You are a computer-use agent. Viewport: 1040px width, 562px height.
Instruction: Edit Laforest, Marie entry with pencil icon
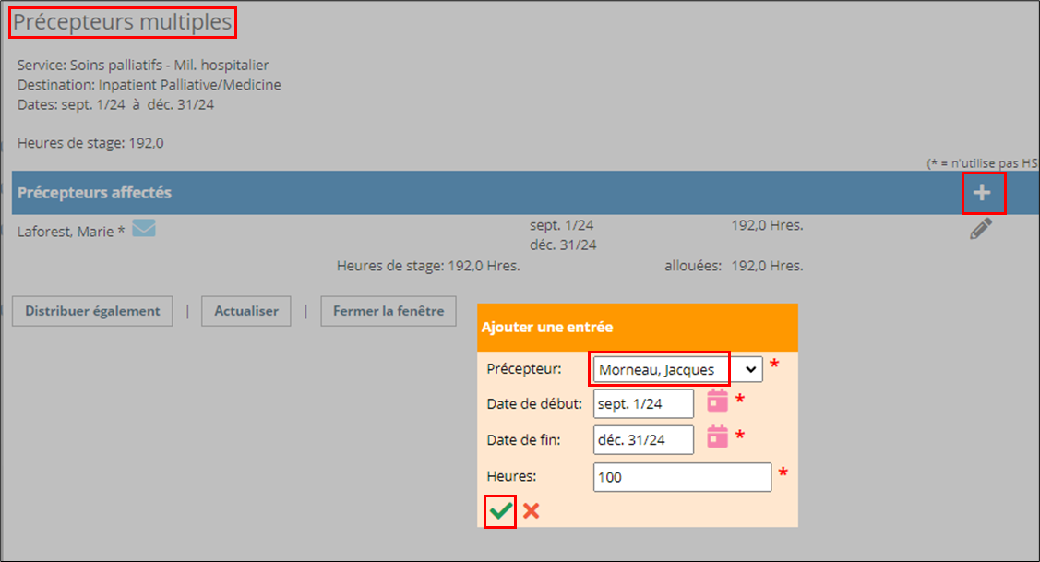coord(981,229)
